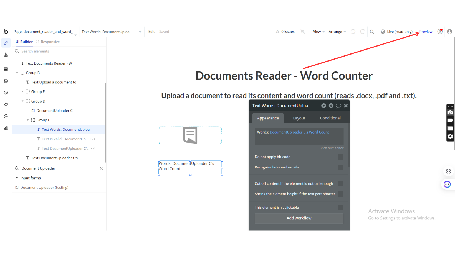455x256 pixels.
Task: Check 'Recognize links and emails' option
Action: [340, 167]
